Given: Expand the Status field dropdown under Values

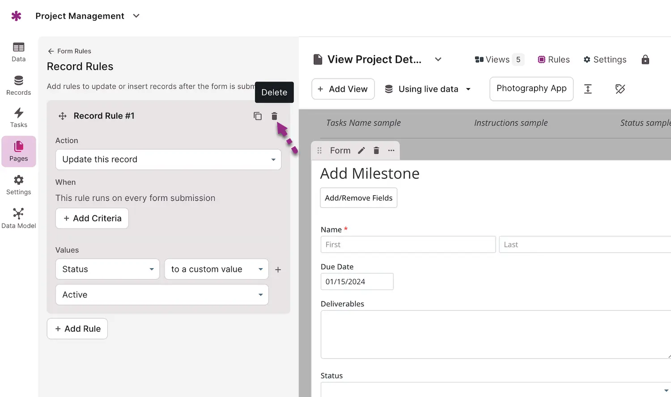Looking at the screenshot, I should tap(107, 269).
